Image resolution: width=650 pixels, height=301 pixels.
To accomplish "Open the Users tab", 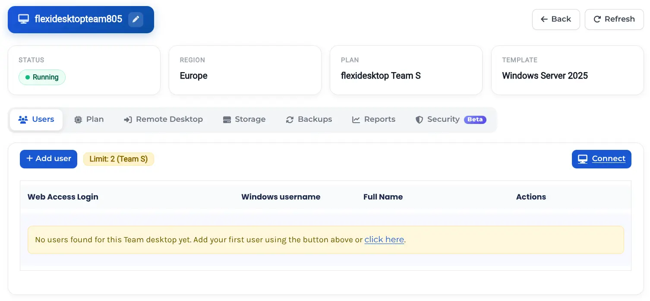I will point(36,120).
